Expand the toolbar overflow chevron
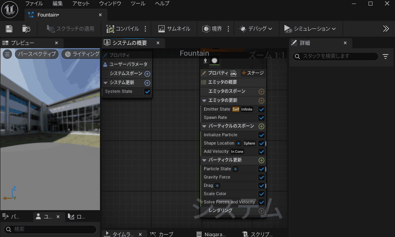395x237 pixels. coord(386,29)
